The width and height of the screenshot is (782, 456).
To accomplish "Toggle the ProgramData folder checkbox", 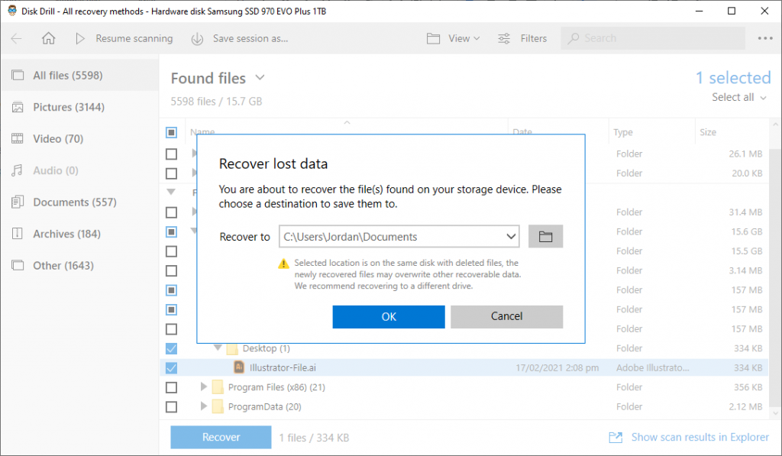I will click(x=171, y=406).
